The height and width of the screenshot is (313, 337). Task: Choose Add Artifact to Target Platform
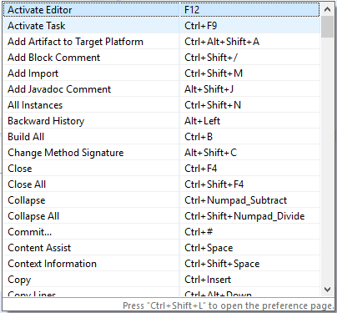(161, 42)
